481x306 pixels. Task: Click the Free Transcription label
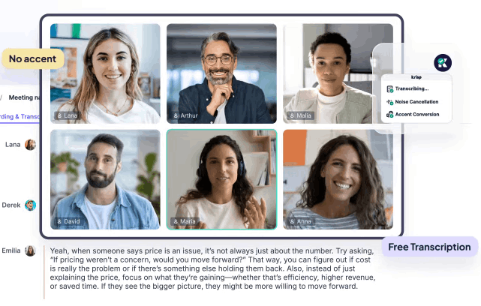[429, 247]
